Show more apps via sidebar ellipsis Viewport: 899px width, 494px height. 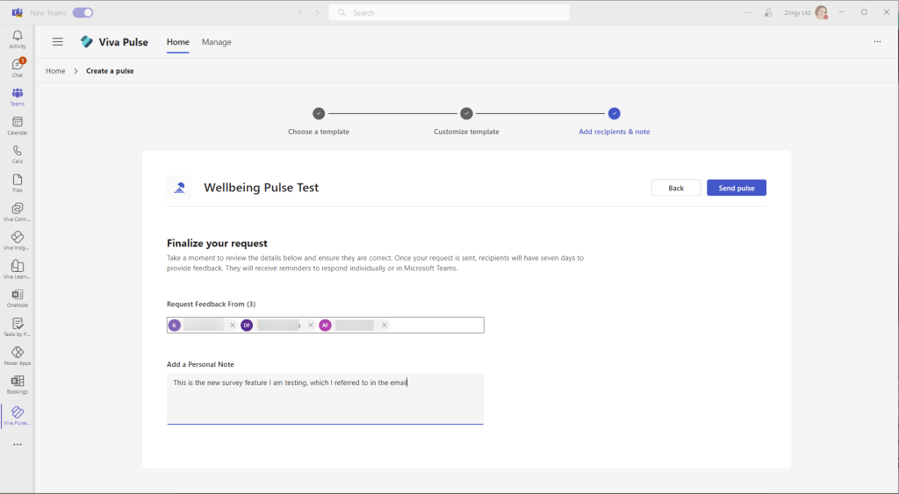pyautogui.click(x=18, y=445)
